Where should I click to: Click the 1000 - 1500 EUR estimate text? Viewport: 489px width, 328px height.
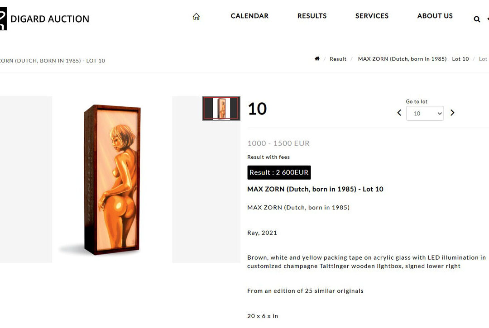(x=278, y=143)
